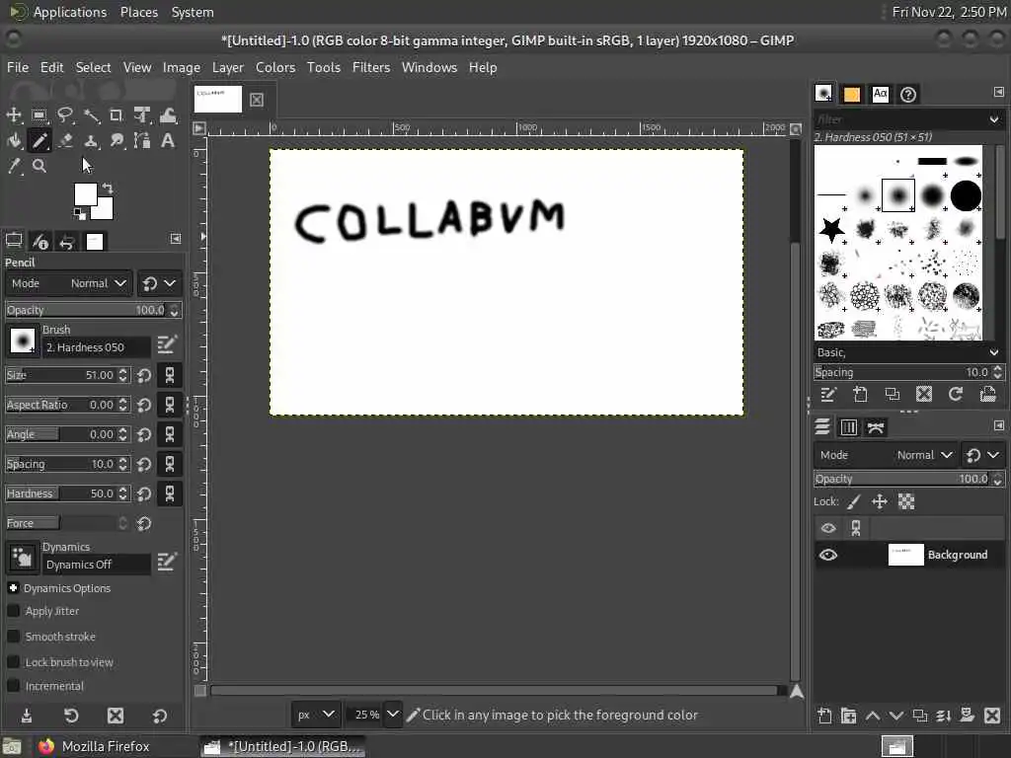Select the Fuzzy Select wand tool
The width and height of the screenshot is (1011, 758).
(x=91, y=115)
